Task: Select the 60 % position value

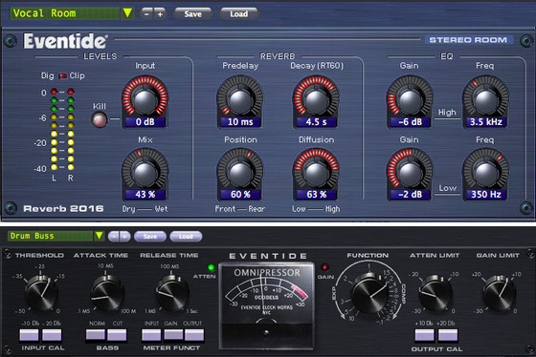Action: pos(240,195)
